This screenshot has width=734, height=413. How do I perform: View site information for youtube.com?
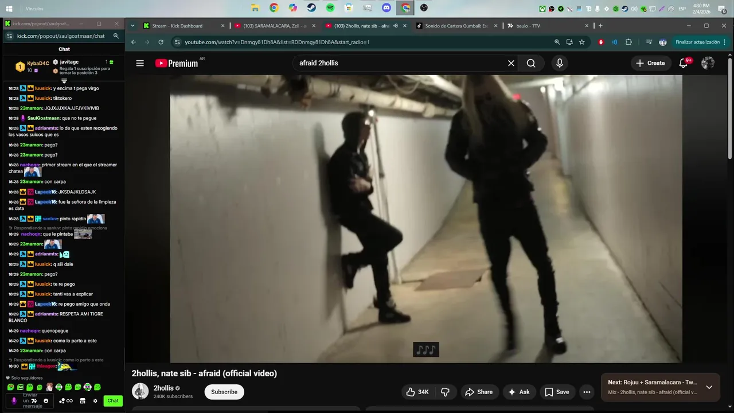(x=177, y=42)
